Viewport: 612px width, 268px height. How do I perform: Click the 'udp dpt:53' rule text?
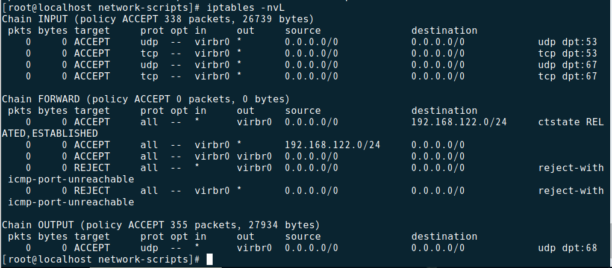(567, 42)
